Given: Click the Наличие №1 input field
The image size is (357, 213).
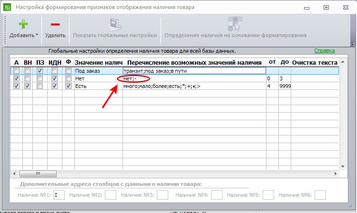Looking at the screenshot, I should [x=59, y=195].
